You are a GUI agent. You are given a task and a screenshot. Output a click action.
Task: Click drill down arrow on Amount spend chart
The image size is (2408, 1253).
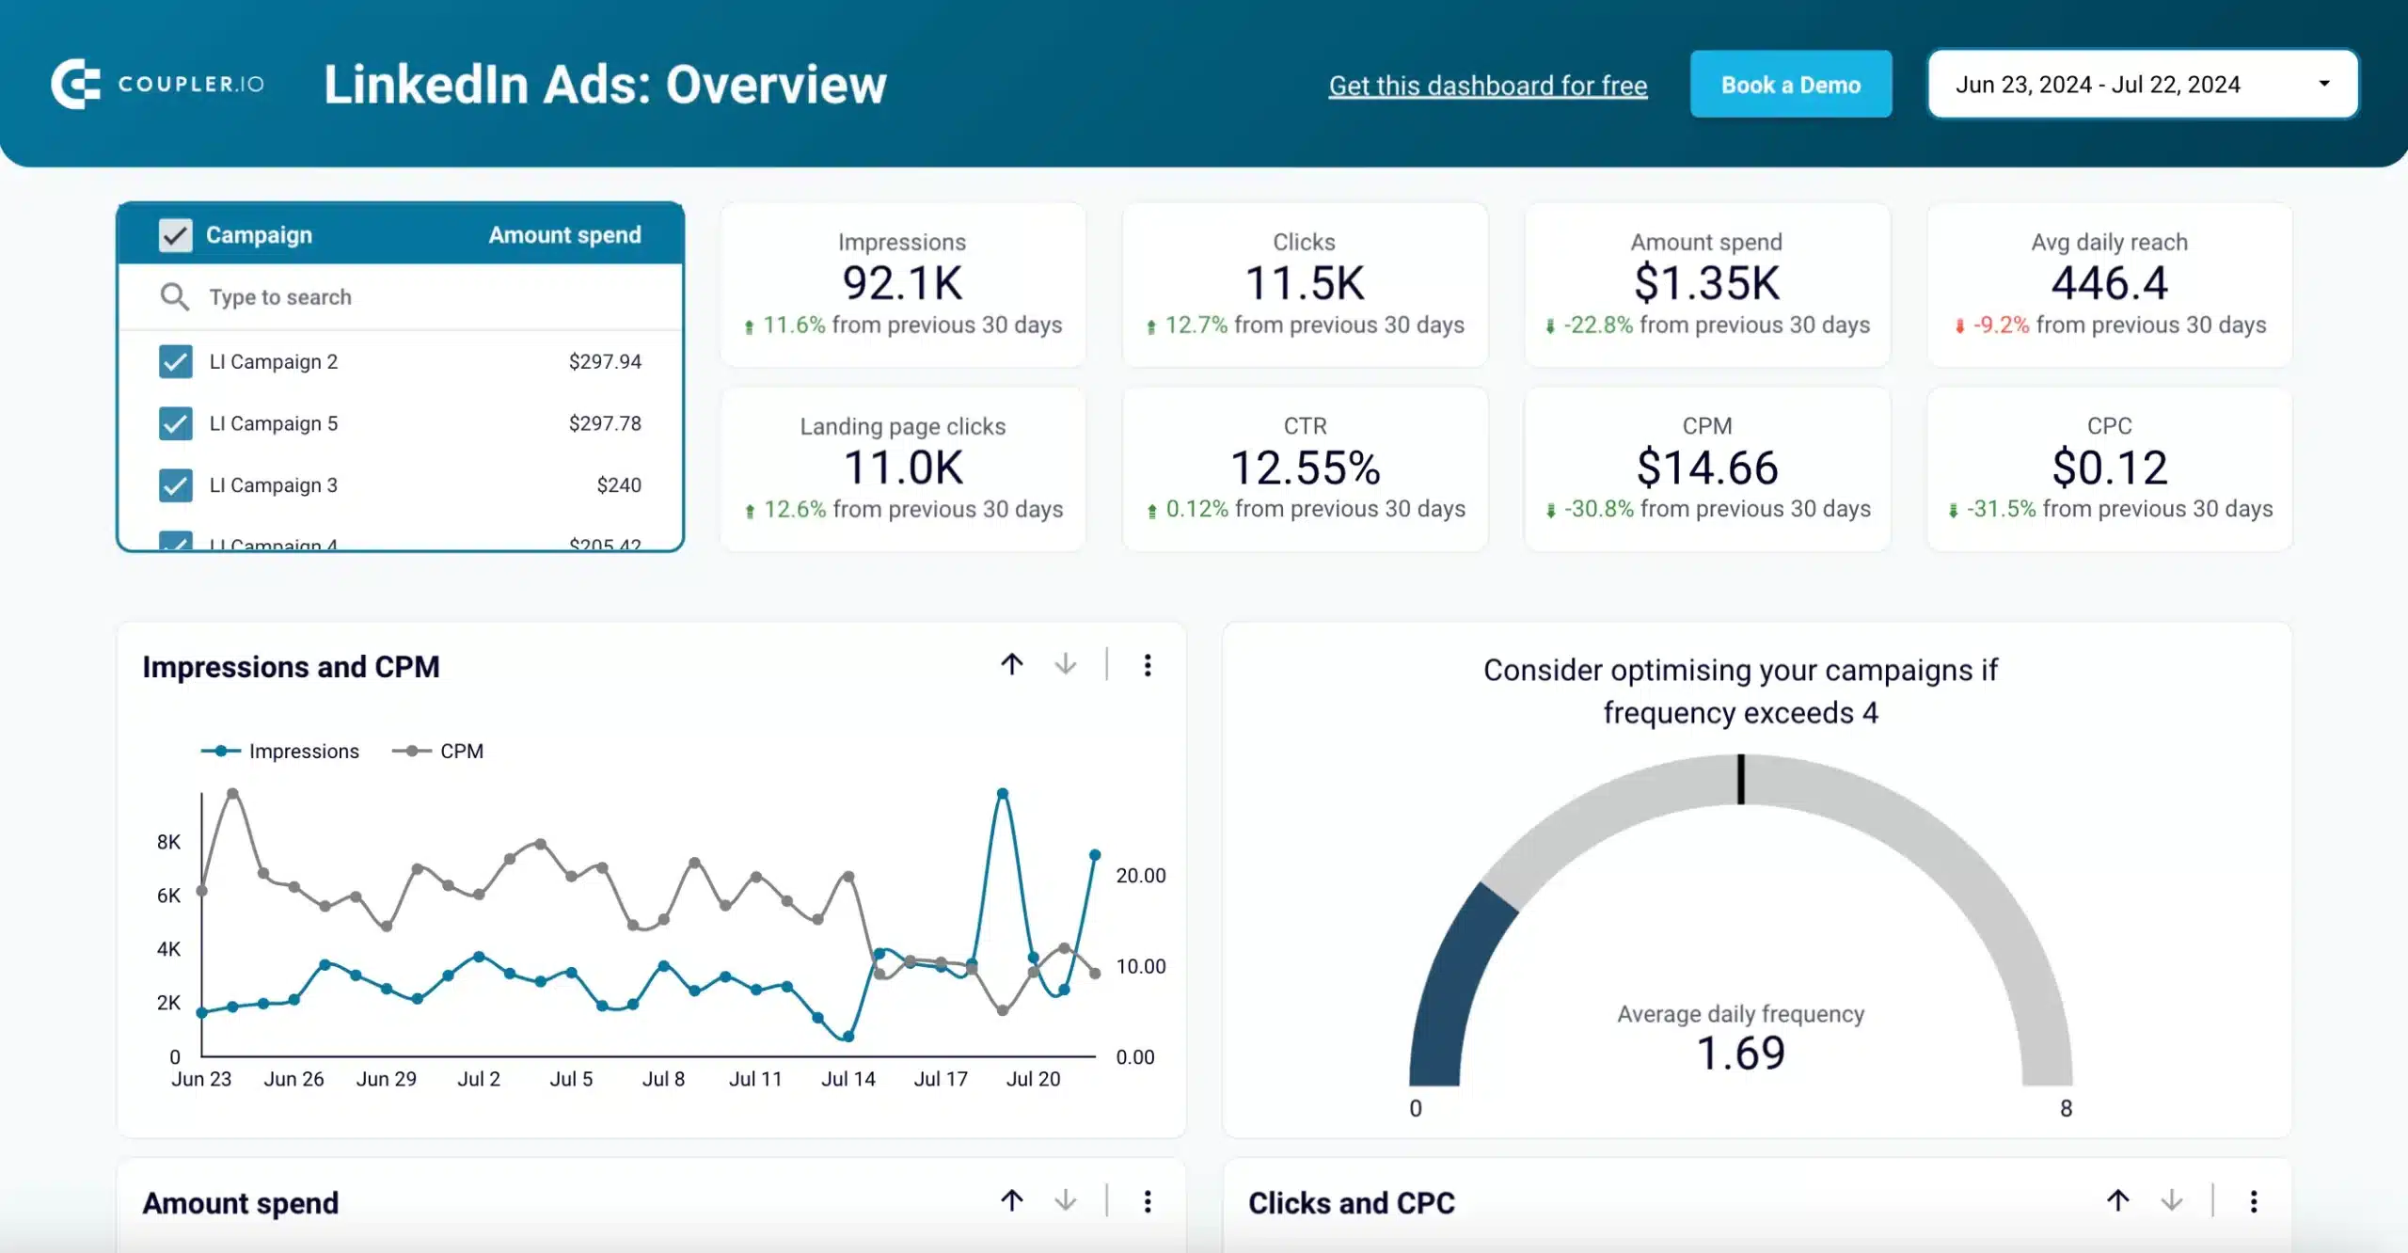tap(1065, 1200)
